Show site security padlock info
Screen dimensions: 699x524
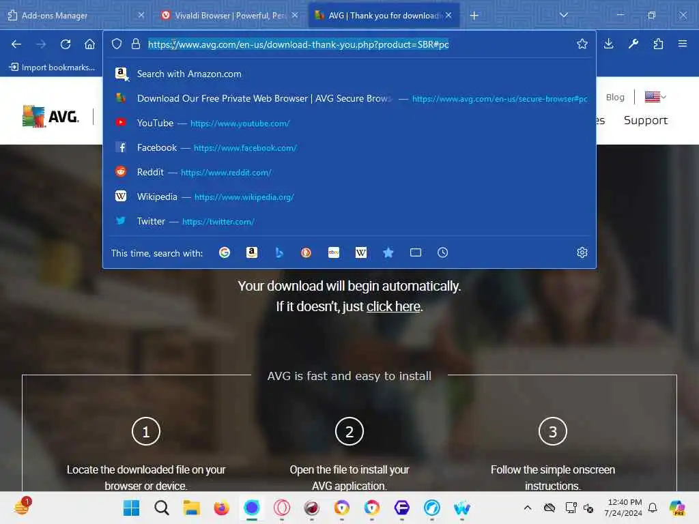click(136, 44)
